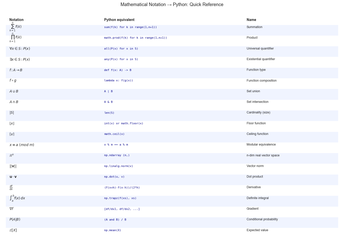Click the 'Universal quantifier' name label
344x241 pixels.
[x=260, y=49]
